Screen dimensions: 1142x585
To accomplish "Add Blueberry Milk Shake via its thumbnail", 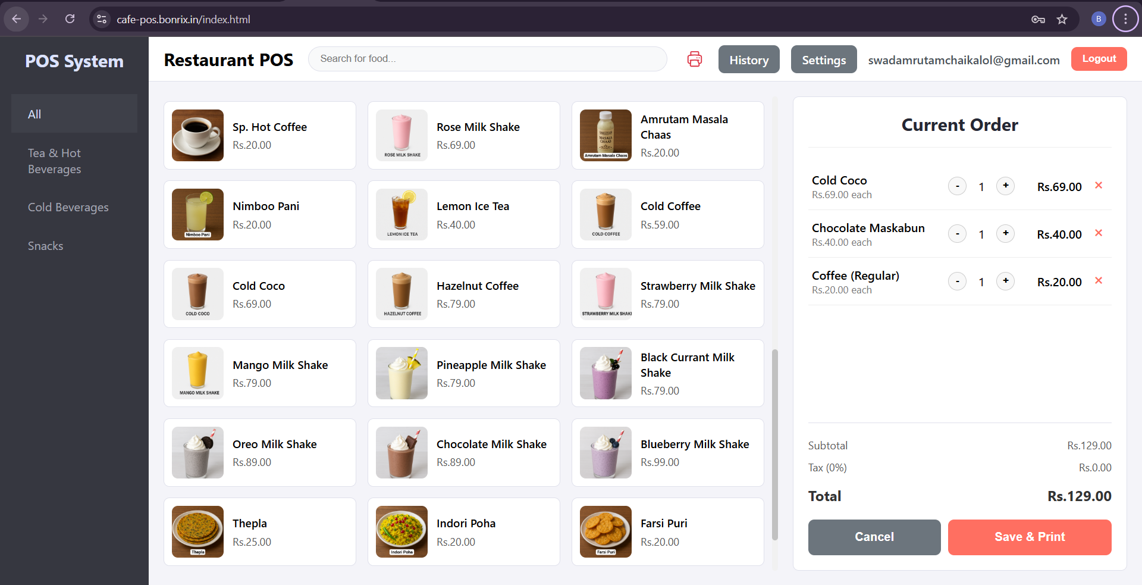I will (x=605, y=453).
